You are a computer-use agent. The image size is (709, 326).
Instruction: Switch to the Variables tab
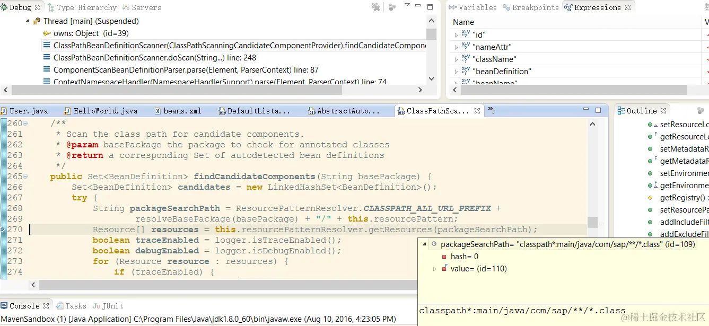click(473, 7)
